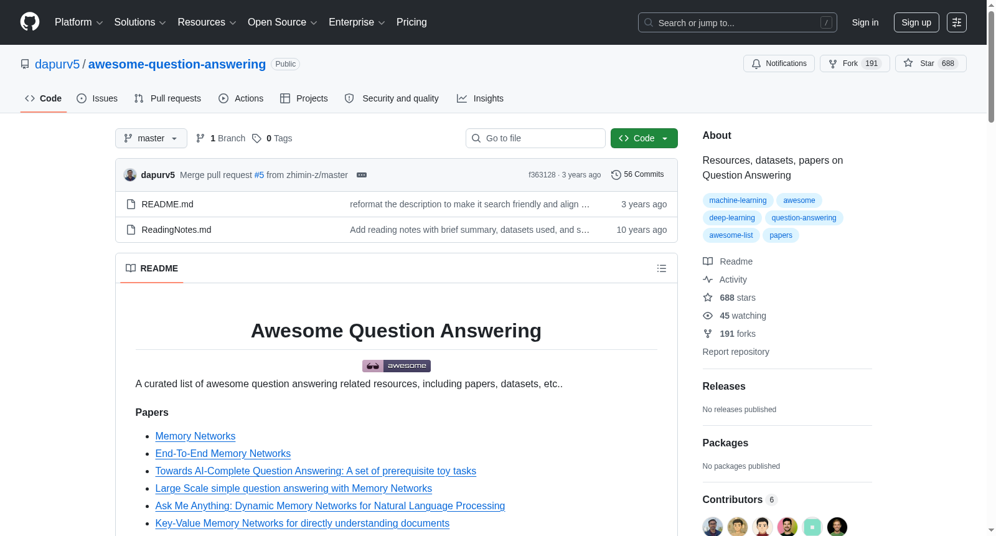View the 191 forks link
The width and height of the screenshot is (996, 536).
click(729, 334)
